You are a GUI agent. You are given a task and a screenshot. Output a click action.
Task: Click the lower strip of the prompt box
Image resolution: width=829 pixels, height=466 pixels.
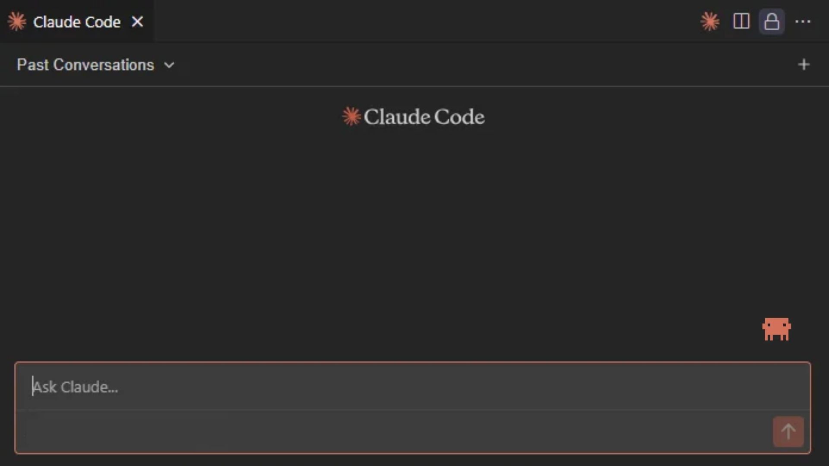(393, 431)
